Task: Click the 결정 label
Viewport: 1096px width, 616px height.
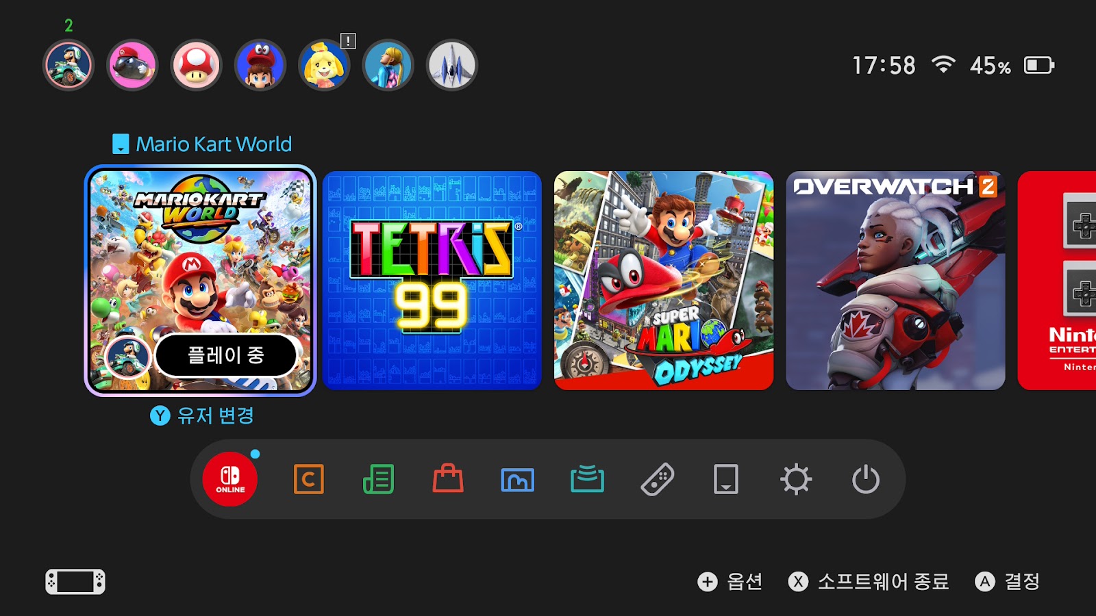Action: pos(1022,582)
